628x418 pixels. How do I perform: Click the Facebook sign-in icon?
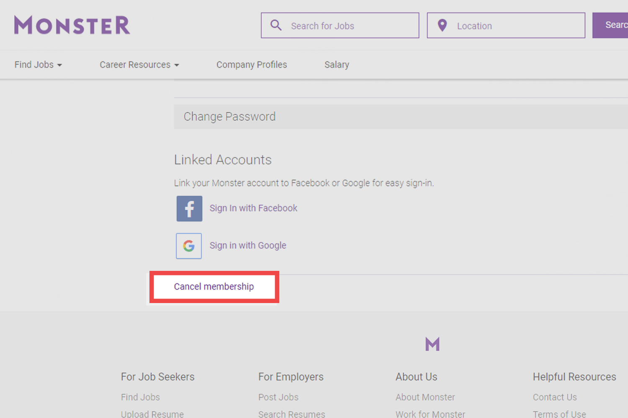(189, 208)
